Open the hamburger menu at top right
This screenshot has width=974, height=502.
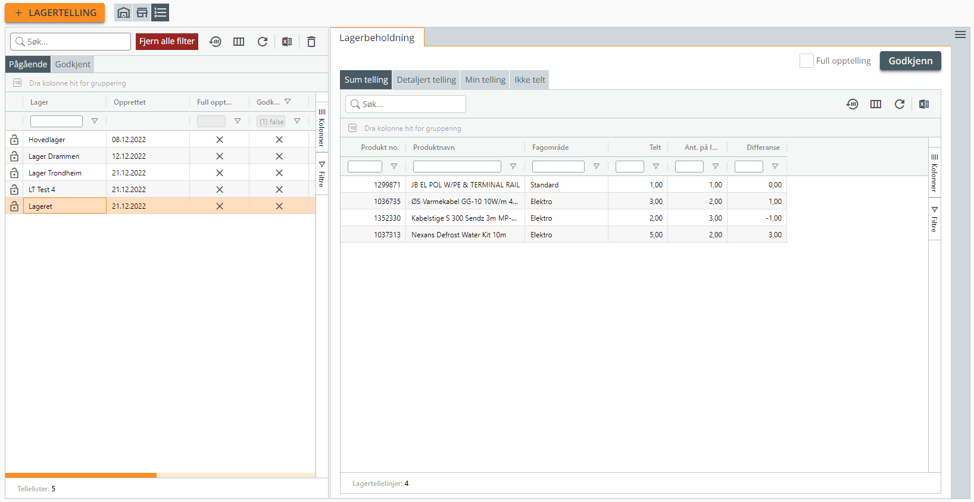(960, 34)
